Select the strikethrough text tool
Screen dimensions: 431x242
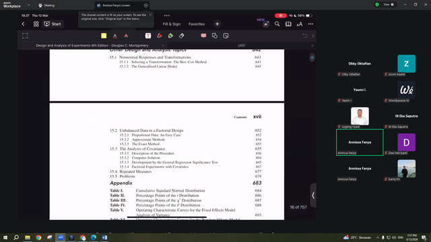[126, 36]
